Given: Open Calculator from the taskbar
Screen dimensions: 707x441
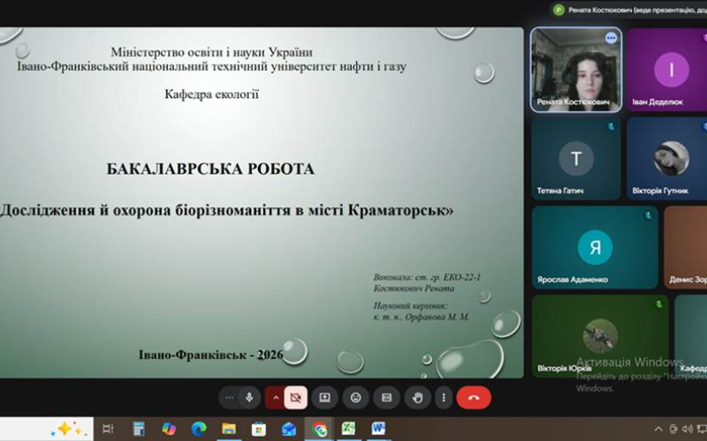Looking at the screenshot, I should pos(139,429).
